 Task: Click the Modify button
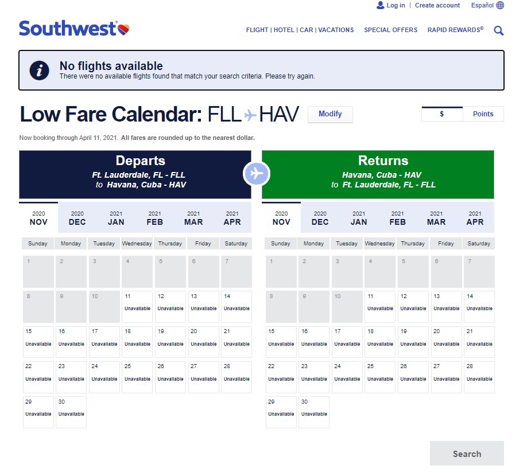tap(330, 114)
